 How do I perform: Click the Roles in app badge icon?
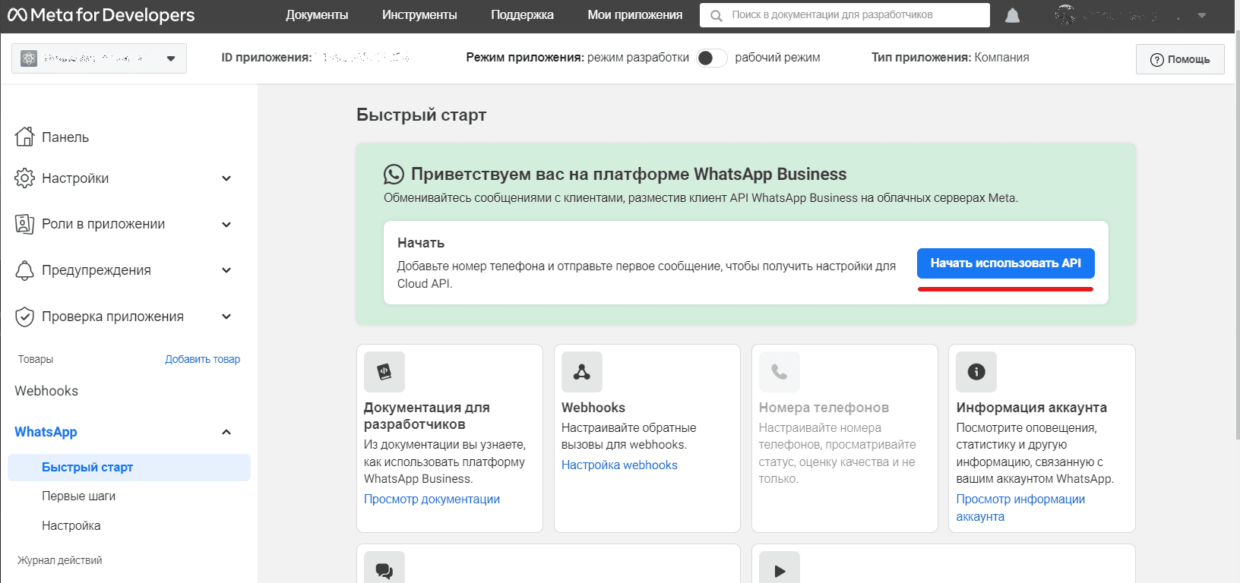click(24, 224)
